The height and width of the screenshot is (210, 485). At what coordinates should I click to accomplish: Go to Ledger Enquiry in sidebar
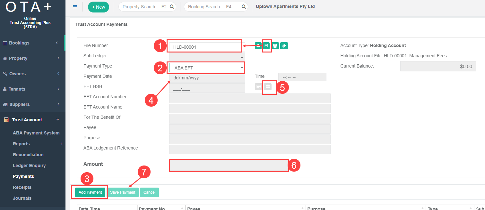29,166
